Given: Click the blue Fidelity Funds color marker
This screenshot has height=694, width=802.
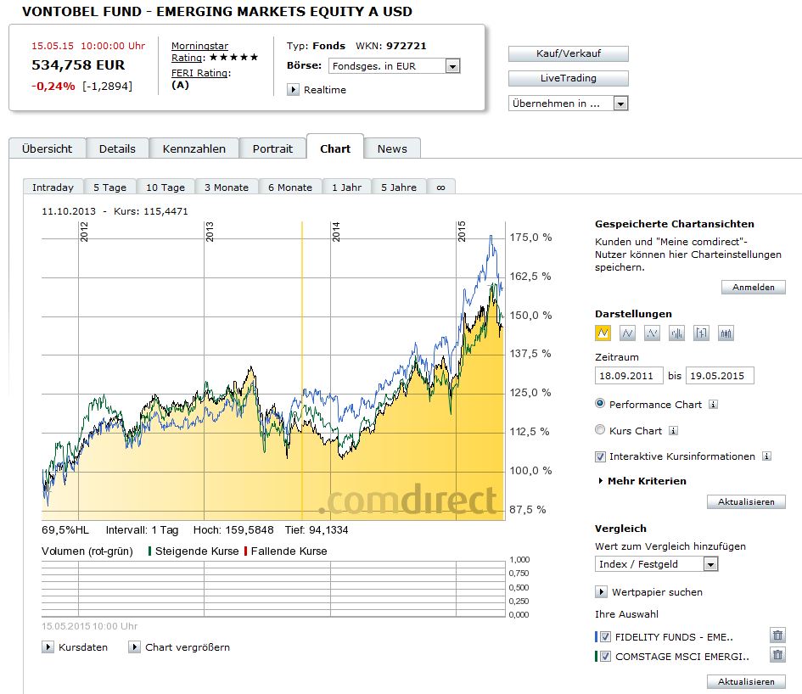Looking at the screenshot, I should tap(597, 636).
